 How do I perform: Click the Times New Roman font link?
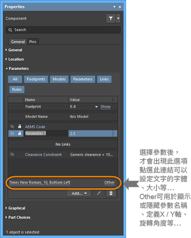pyautogui.click(x=40, y=183)
